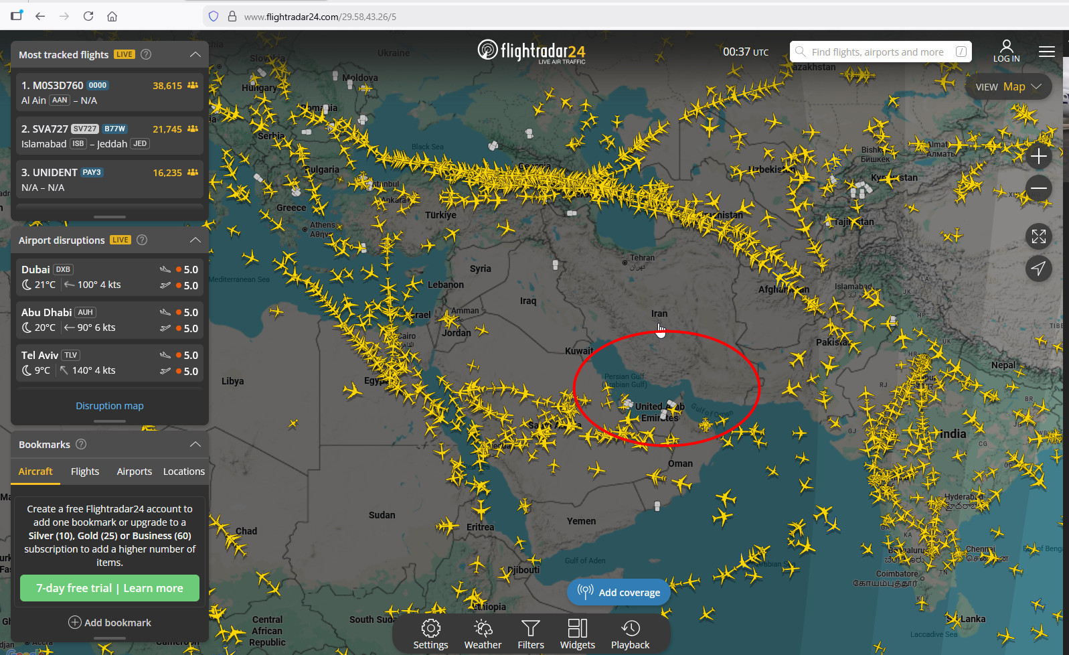Click the Airport disruptions panel handle
Screen dimensions: 1069x655
click(x=110, y=421)
